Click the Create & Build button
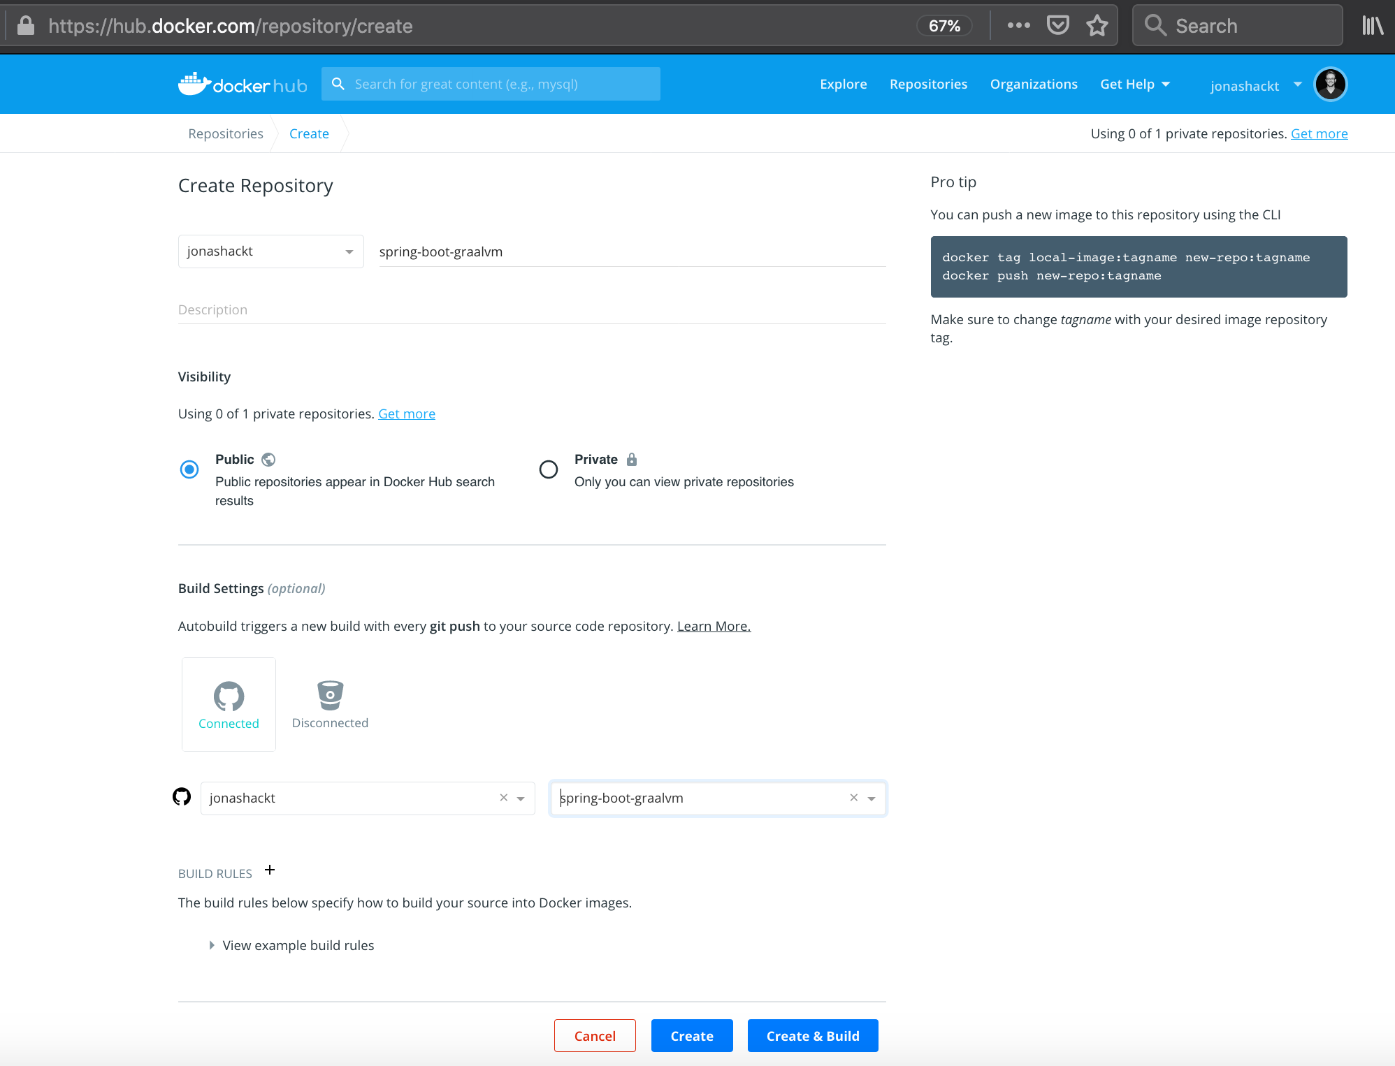This screenshot has width=1395, height=1066. (812, 1036)
